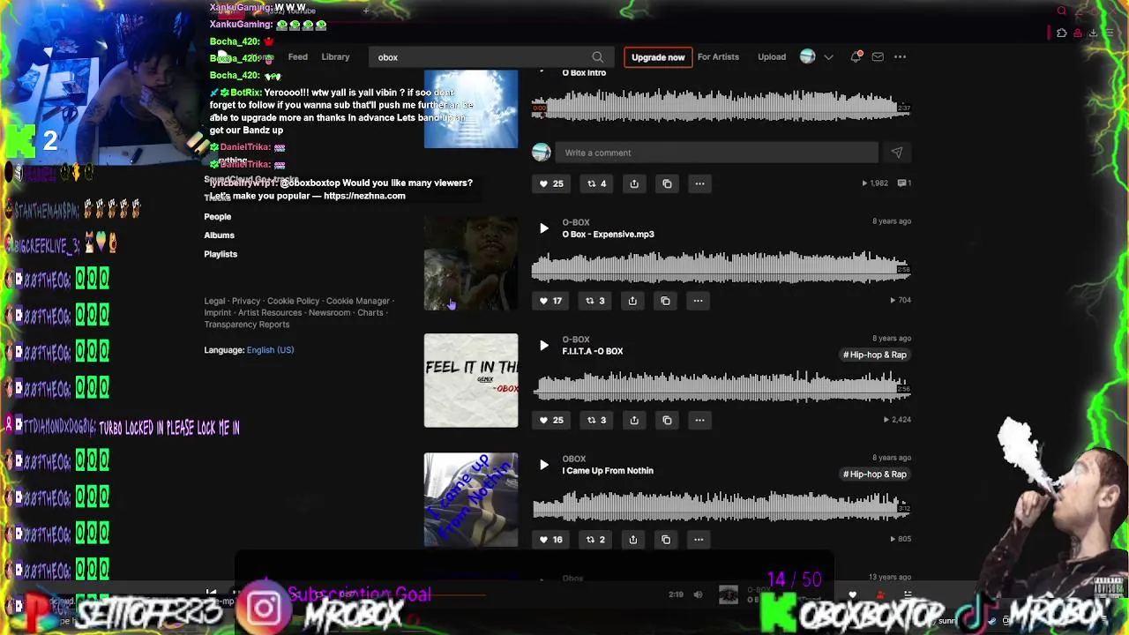1129x635 pixels.
Task: Copy link for F.I.I.T.A -O BOX
Action: coord(667,420)
